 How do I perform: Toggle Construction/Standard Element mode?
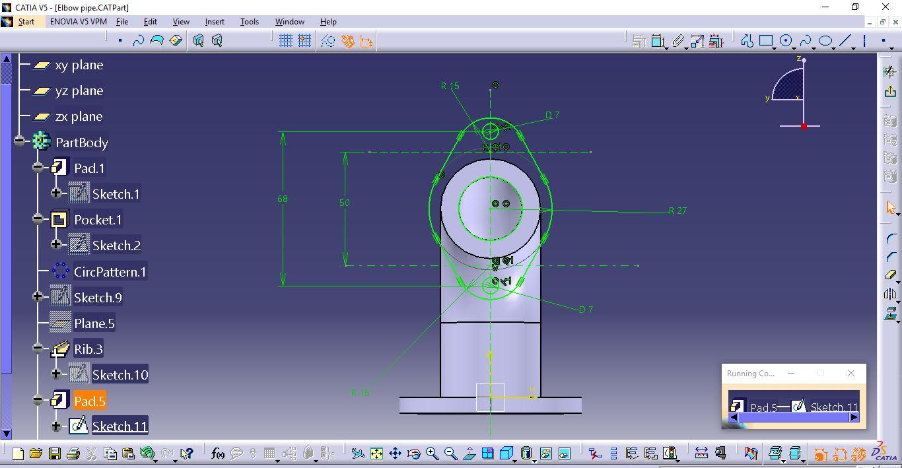point(328,41)
